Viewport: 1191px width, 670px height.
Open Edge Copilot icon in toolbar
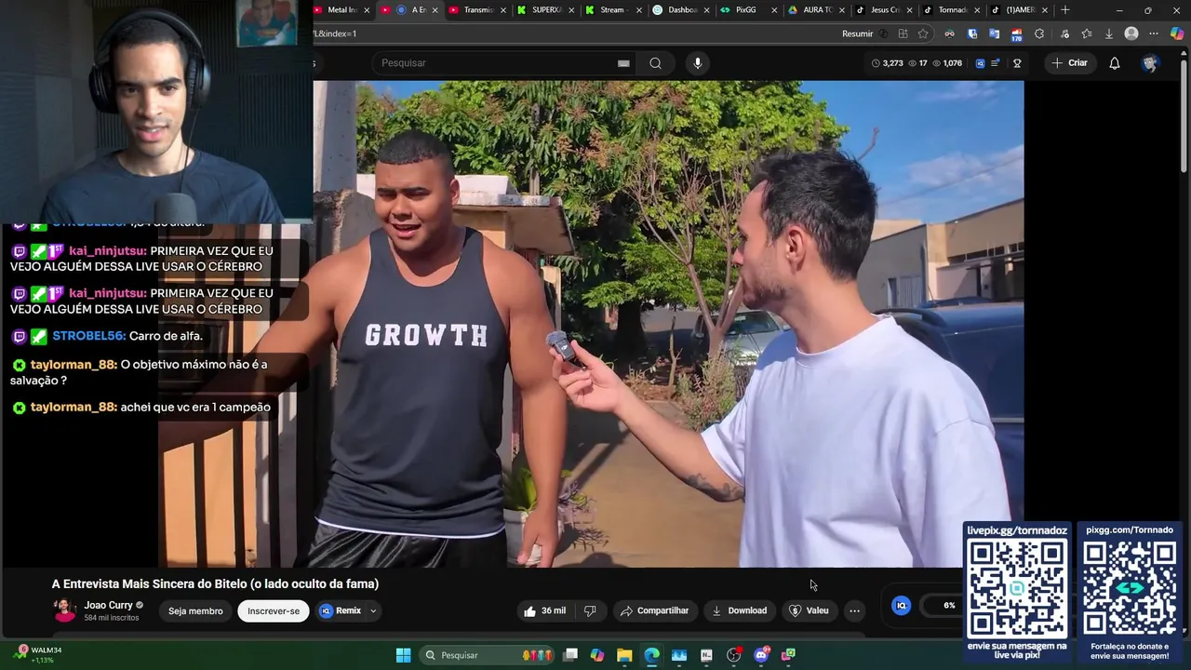click(x=1177, y=33)
